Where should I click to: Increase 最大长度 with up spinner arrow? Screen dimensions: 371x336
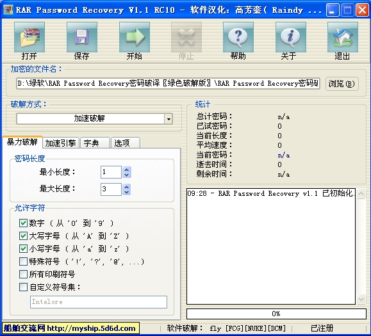127,187
